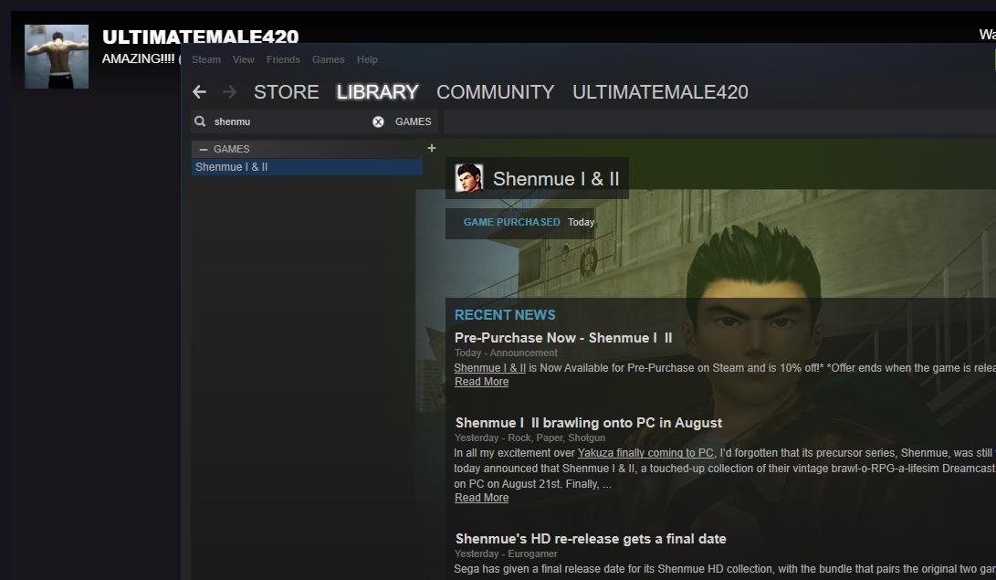
Task: Open Pre-Purchase Now news headline
Action: (563, 338)
